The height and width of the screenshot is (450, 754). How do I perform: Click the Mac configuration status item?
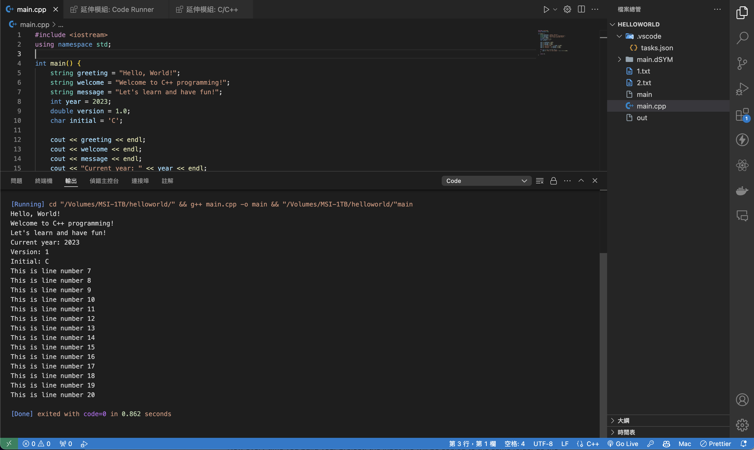tap(685, 444)
